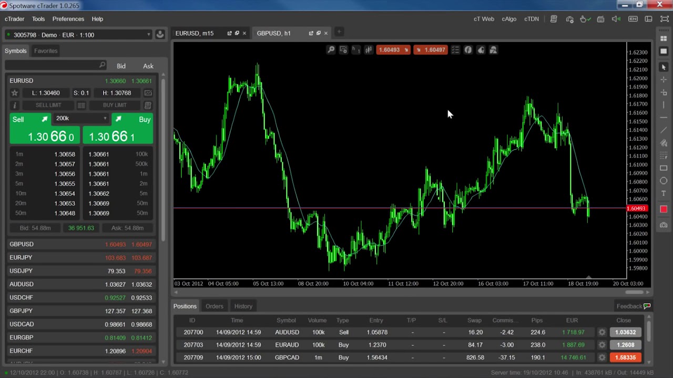This screenshot has height=378, width=673.
Task: Open settings gear for AUDUSD position
Action: coord(602,332)
